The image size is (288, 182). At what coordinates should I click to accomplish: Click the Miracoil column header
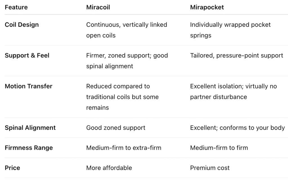pos(98,7)
